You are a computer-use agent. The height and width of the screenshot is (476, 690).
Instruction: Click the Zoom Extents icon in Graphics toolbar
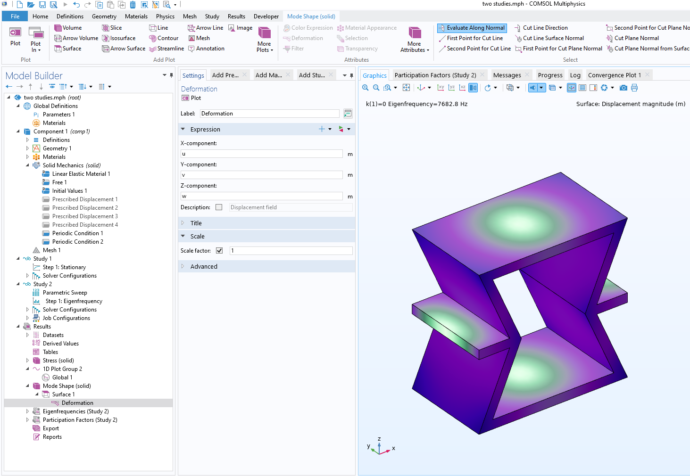point(406,88)
